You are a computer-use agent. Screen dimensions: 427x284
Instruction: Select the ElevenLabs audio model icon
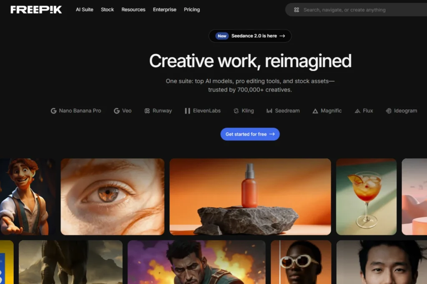[187, 111]
